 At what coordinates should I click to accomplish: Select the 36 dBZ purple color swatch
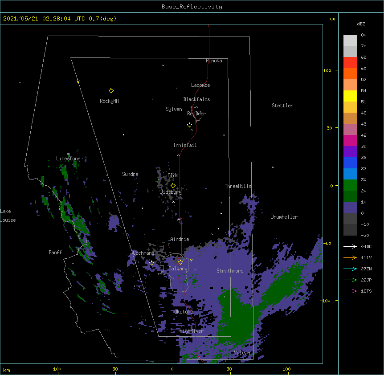(x=350, y=151)
